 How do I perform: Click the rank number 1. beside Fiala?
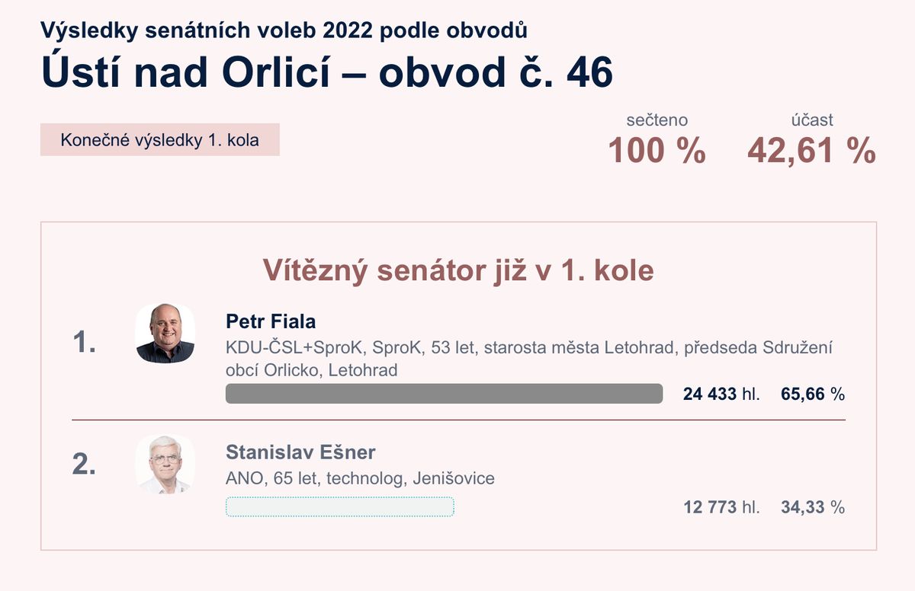(84, 343)
